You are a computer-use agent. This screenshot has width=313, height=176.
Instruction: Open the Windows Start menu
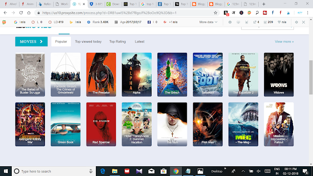(x=6, y=171)
